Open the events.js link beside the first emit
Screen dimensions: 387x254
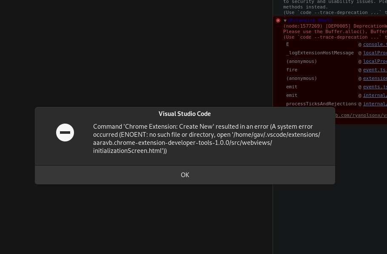tap(375, 87)
